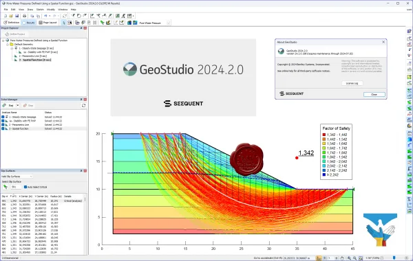Select '1a - Stability with FE PWP' tree item

(41, 52)
